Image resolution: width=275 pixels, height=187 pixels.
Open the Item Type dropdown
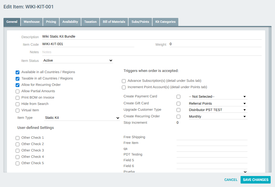pos(82,118)
